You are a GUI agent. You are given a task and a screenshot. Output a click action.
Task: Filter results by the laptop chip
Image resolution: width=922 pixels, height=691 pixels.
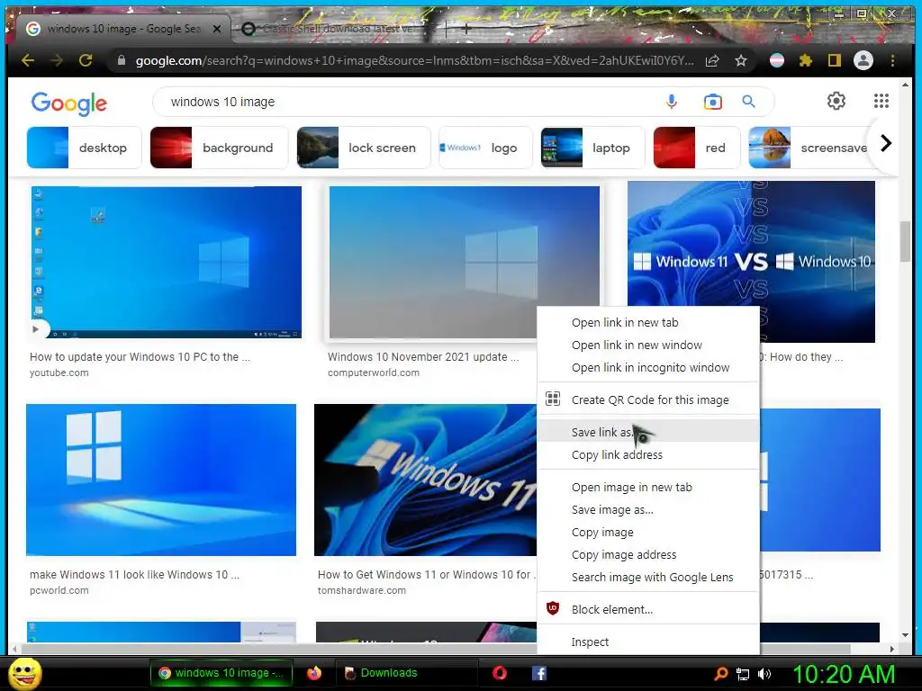coord(592,148)
